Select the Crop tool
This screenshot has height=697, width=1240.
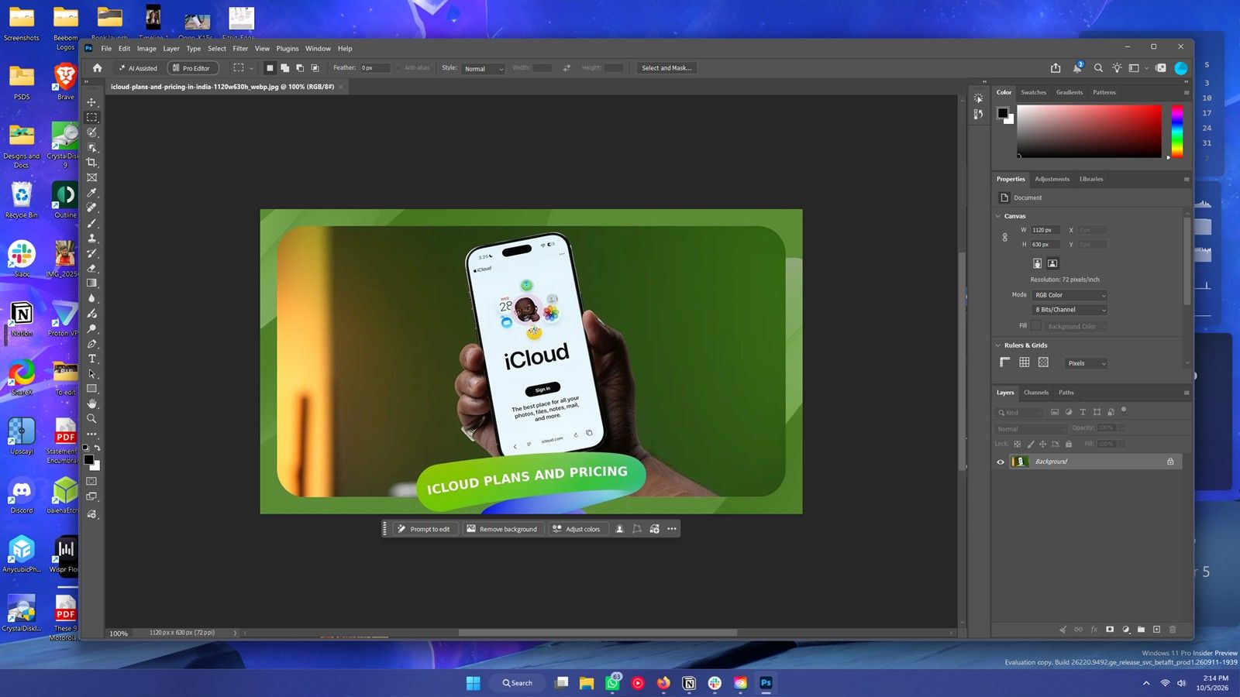pos(91,163)
